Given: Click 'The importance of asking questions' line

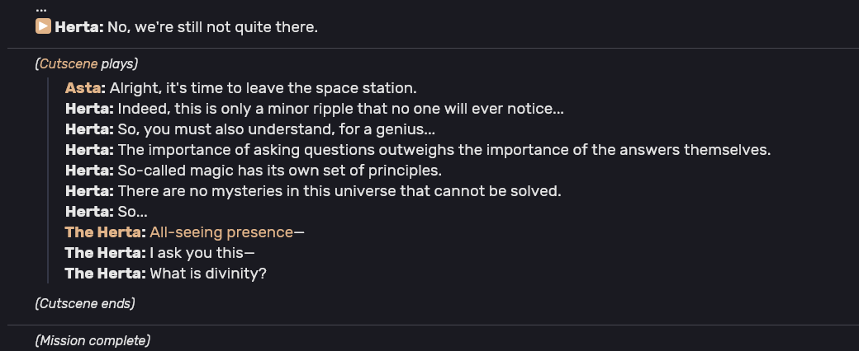Looking at the screenshot, I should click(444, 149).
